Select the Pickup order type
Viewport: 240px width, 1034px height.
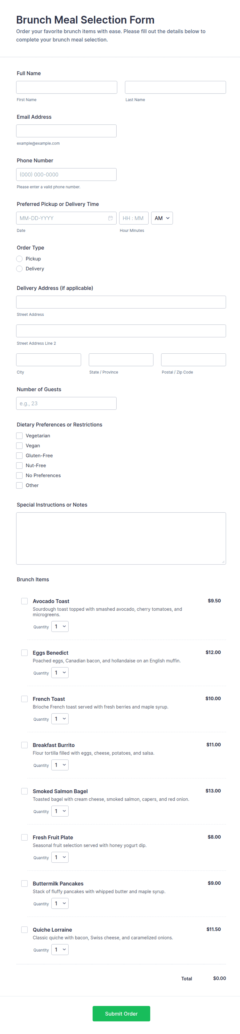pyautogui.click(x=19, y=258)
